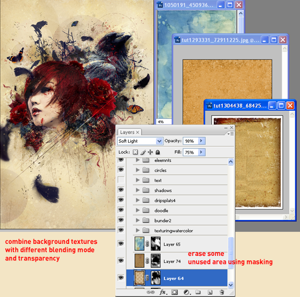Hide the shadows group

pyautogui.click(x=121, y=190)
